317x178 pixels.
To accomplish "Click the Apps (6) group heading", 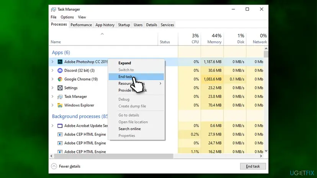I will click(x=61, y=52).
